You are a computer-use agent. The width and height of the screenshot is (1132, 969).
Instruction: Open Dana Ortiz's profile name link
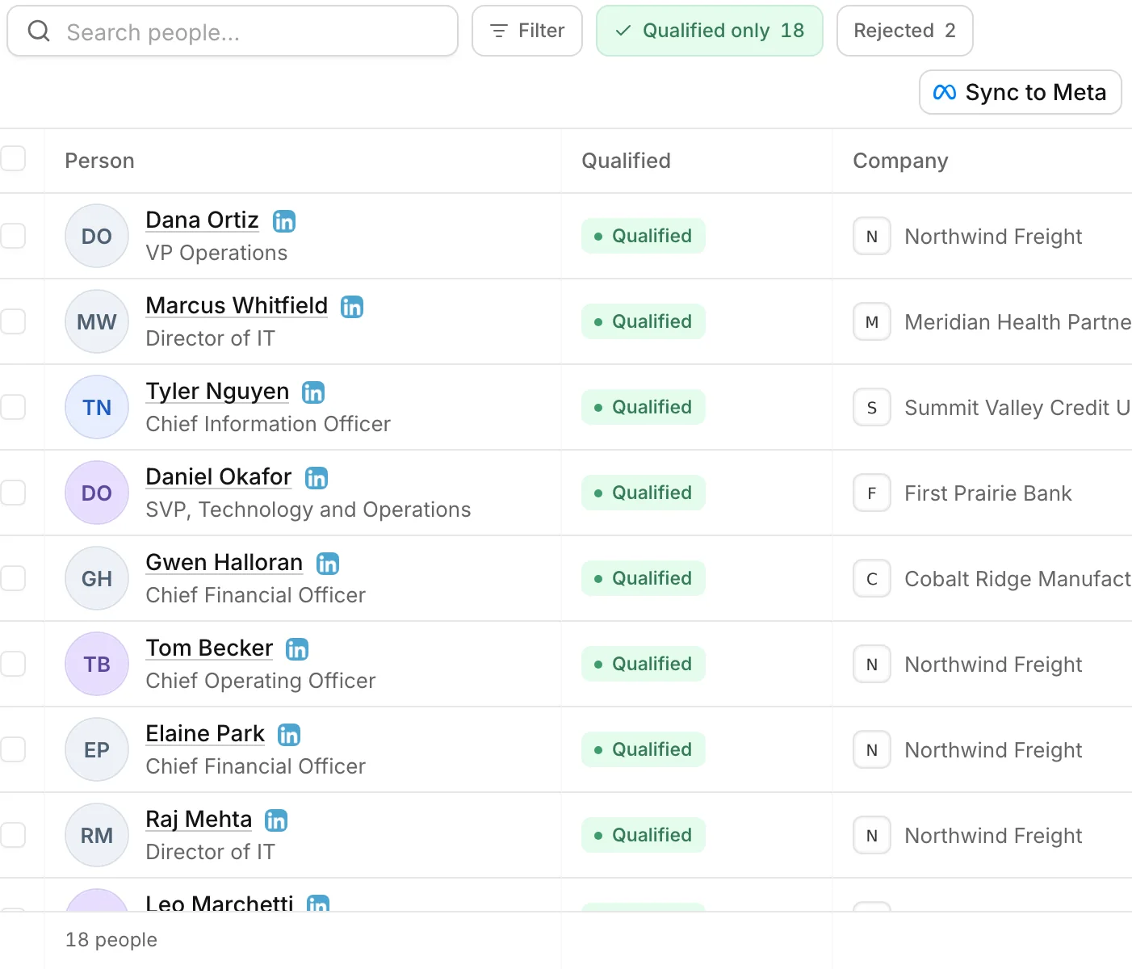click(202, 220)
